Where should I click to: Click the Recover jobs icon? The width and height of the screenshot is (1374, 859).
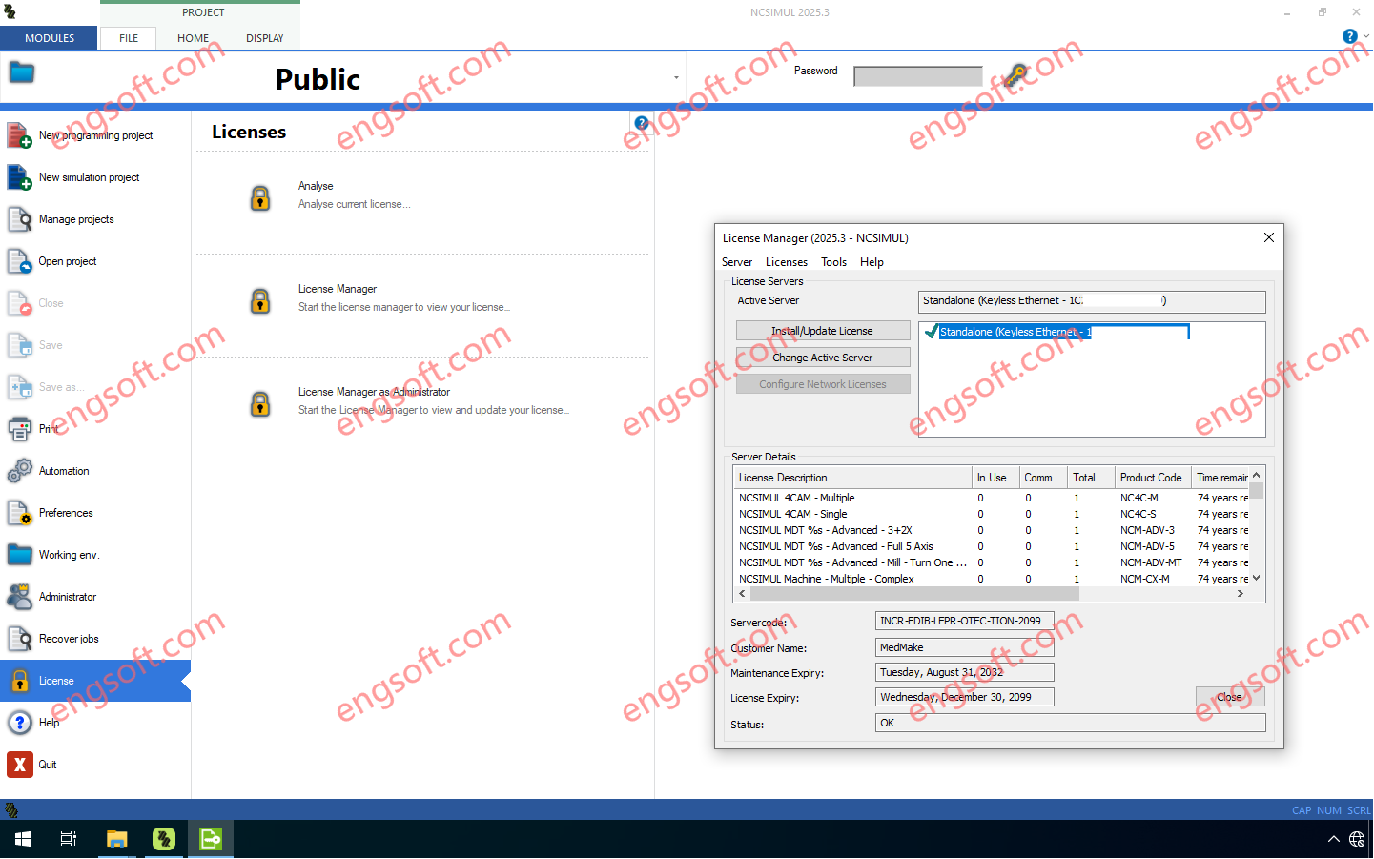[x=20, y=639]
